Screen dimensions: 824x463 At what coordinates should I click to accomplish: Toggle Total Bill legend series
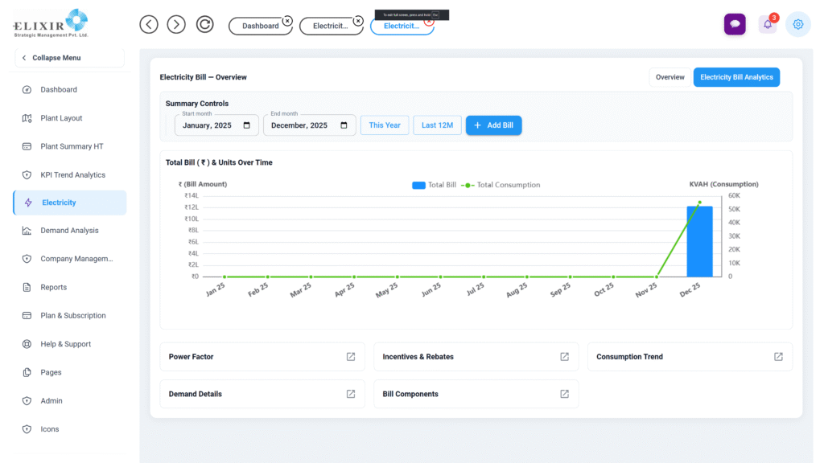pyautogui.click(x=434, y=185)
